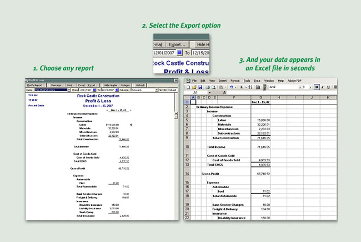The image size is (361, 242).
Task: Click the Export button in zoomed view
Action: pyautogui.click(x=177, y=44)
